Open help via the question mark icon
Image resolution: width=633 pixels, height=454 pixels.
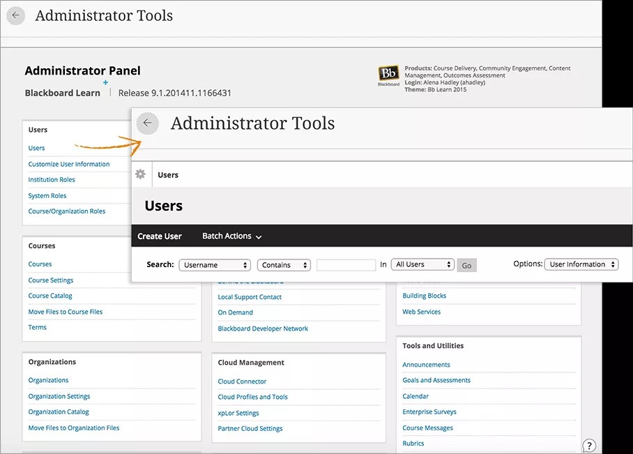(589, 445)
